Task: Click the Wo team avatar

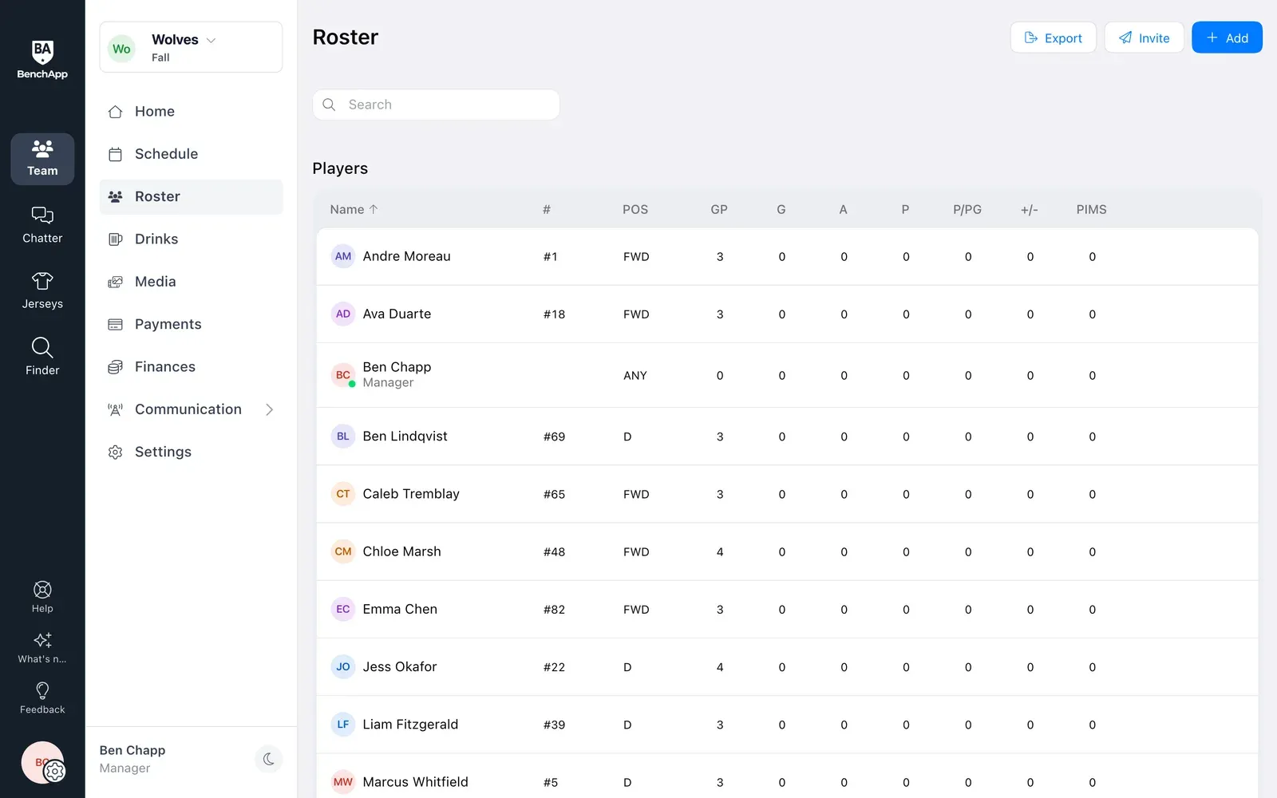Action: click(x=121, y=49)
